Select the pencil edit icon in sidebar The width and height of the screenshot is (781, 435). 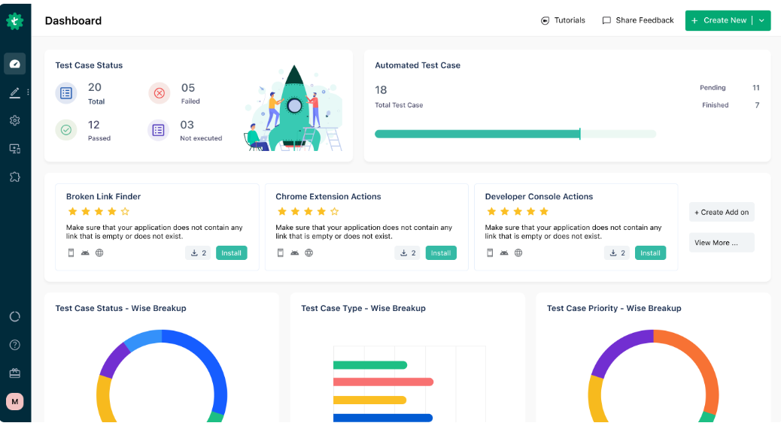(x=15, y=92)
